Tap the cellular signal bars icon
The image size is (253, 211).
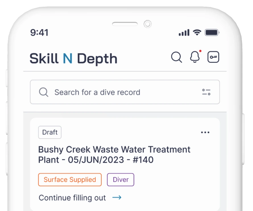coord(184,33)
